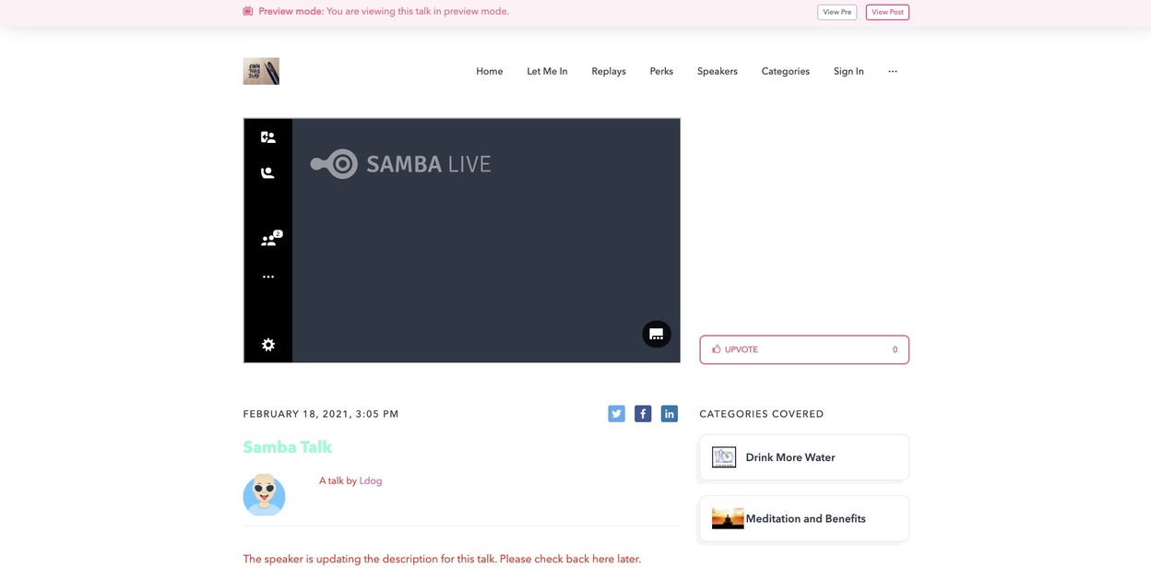The width and height of the screenshot is (1151, 580).
Task: Go to the Home page
Action: point(489,71)
